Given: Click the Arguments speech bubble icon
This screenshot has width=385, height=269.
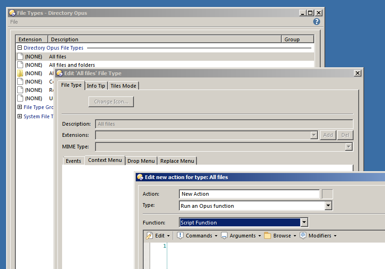Looking at the screenshot, I should coord(224,236).
